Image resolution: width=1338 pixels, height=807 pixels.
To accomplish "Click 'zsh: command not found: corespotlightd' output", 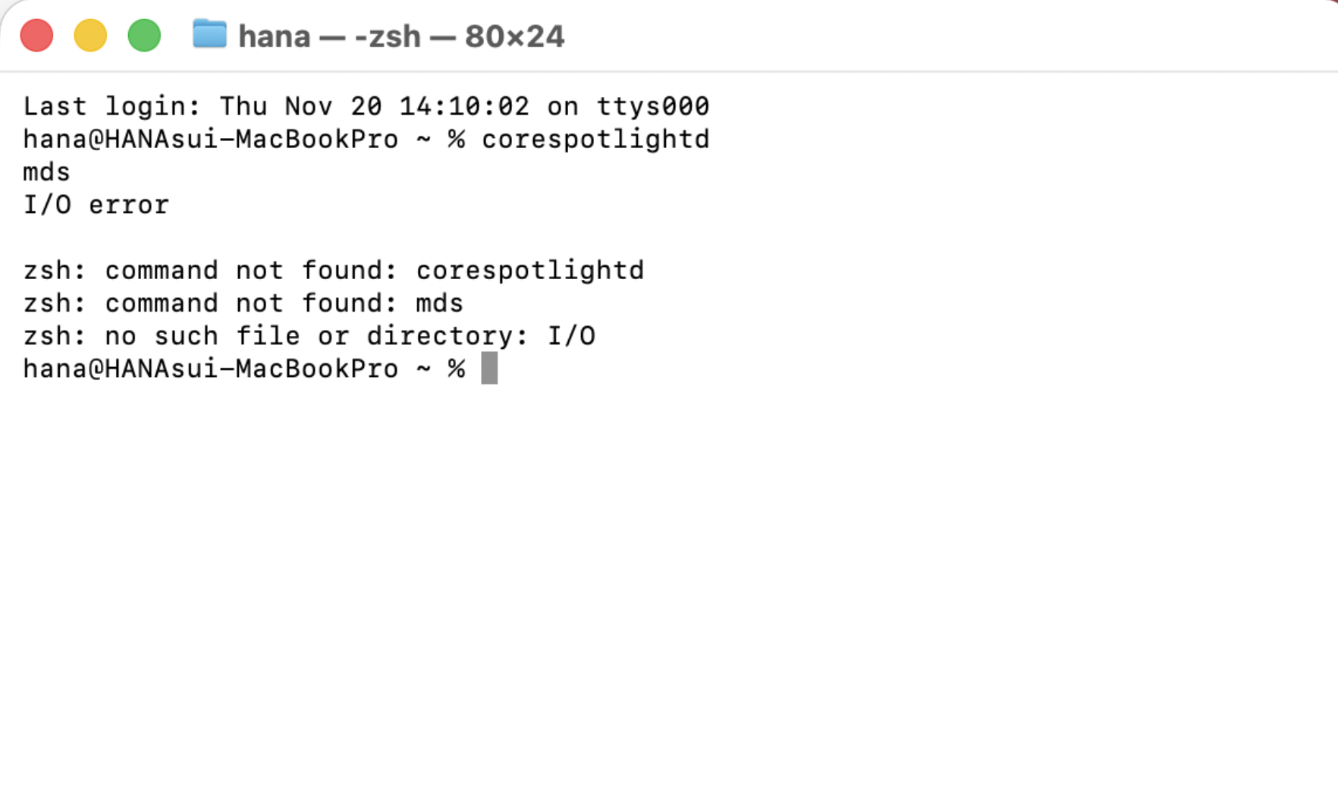I will (334, 271).
